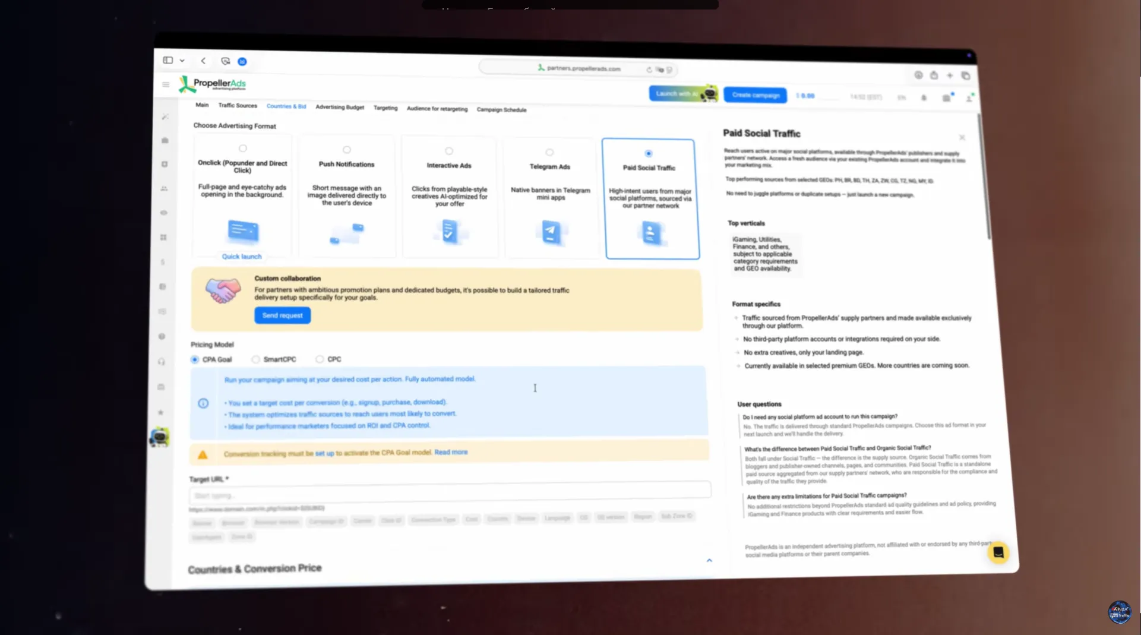Viewport: 1141px width, 635px height.
Task: Click the Launch with AI button
Action: (683, 93)
